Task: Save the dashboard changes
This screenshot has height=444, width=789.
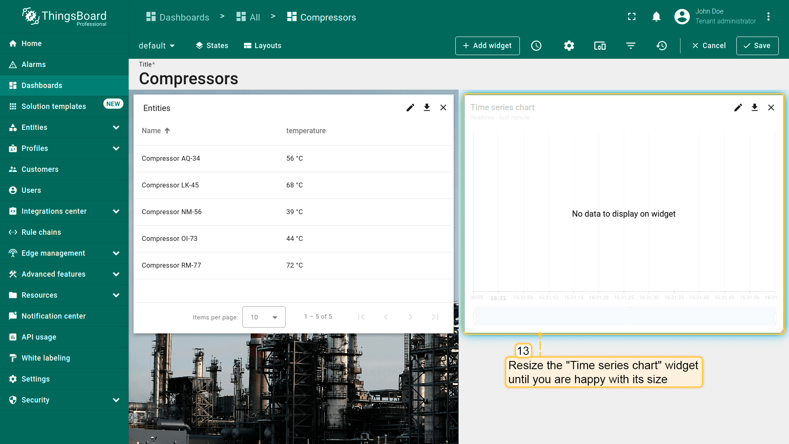Action: 757,46
